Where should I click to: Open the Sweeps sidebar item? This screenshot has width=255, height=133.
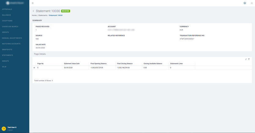pyautogui.click(x=6, y=61)
